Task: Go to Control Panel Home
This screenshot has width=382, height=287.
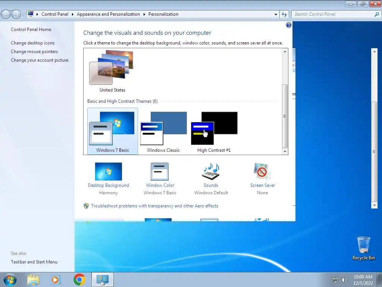Action: (x=31, y=30)
